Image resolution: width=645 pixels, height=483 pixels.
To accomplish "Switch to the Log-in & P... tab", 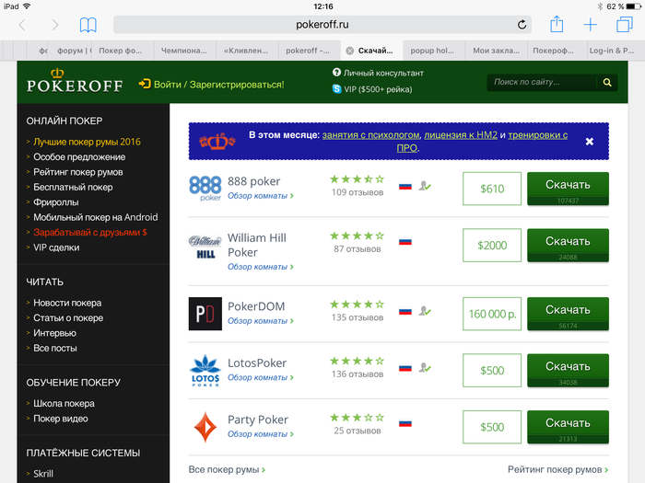I will click(611, 51).
